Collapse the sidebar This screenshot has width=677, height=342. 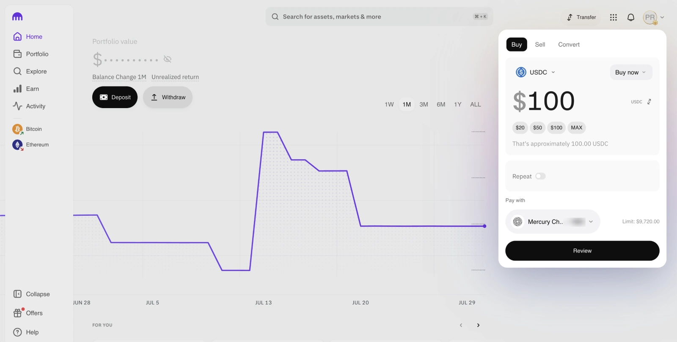32,294
